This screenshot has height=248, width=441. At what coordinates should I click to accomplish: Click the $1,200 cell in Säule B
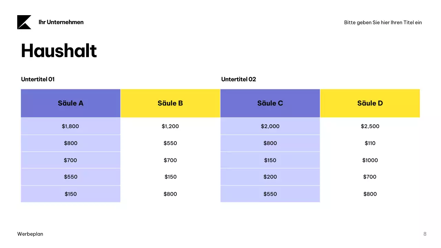tap(170, 126)
